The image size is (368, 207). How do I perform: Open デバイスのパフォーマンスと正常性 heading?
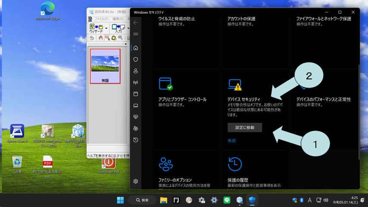(324, 99)
